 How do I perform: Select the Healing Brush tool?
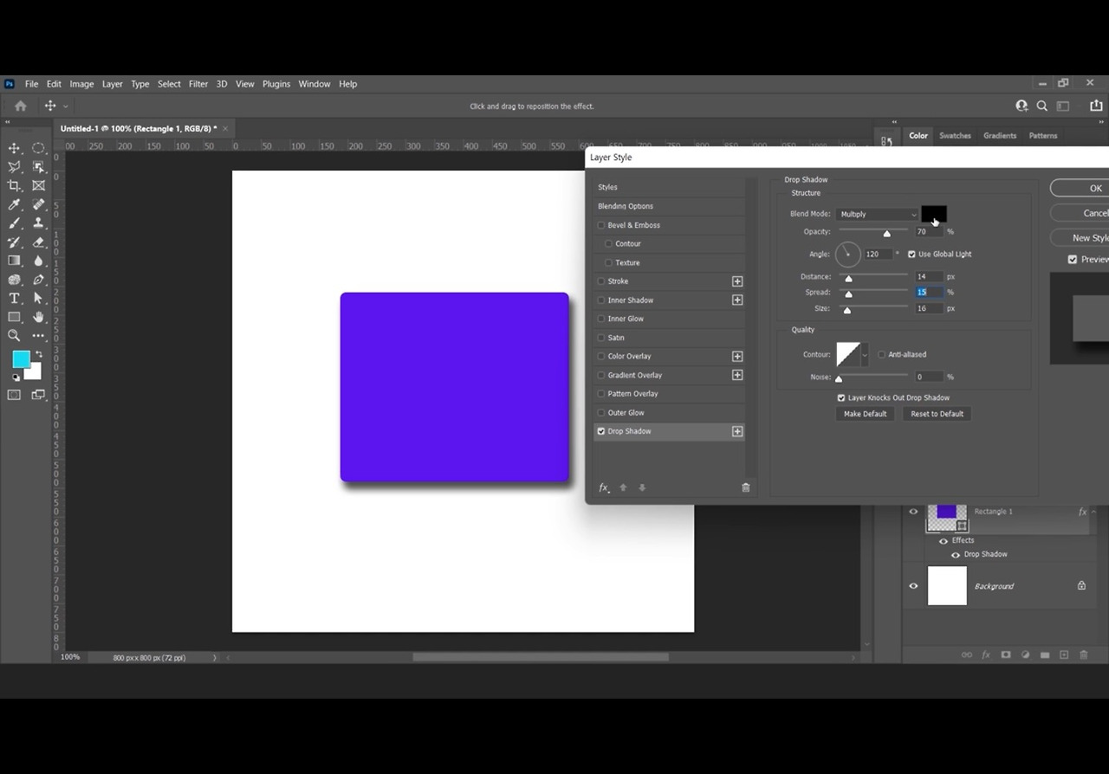[39, 204]
